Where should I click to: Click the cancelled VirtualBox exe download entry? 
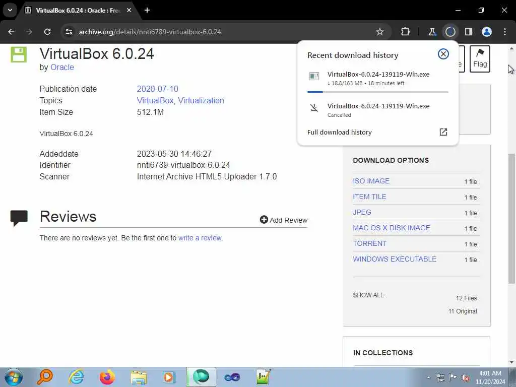pyautogui.click(x=378, y=110)
